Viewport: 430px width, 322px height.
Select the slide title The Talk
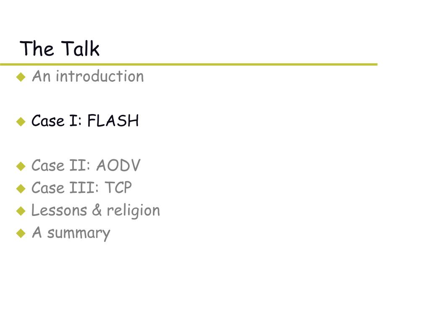click(x=60, y=49)
